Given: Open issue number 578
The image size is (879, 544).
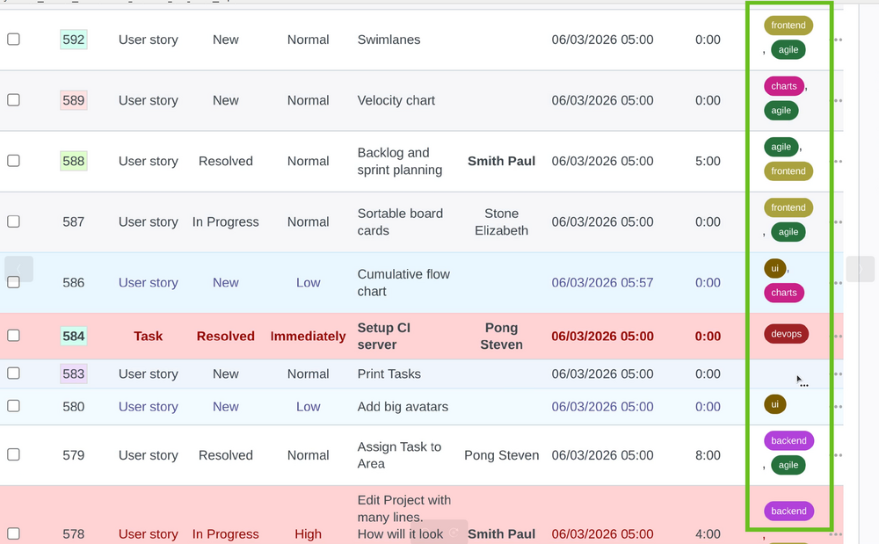Looking at the screenshot, I should 74,534.
